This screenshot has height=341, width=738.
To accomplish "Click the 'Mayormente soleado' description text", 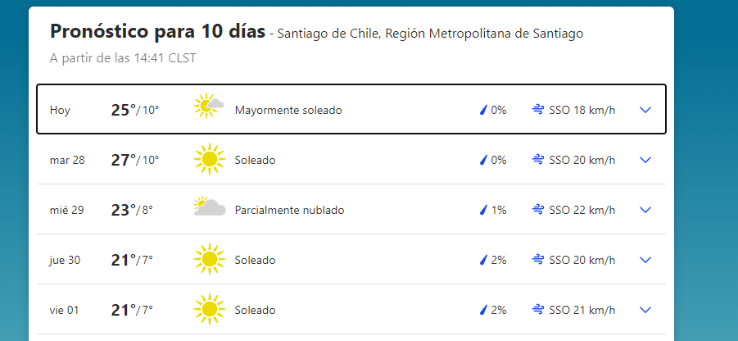I will point(288,110).
